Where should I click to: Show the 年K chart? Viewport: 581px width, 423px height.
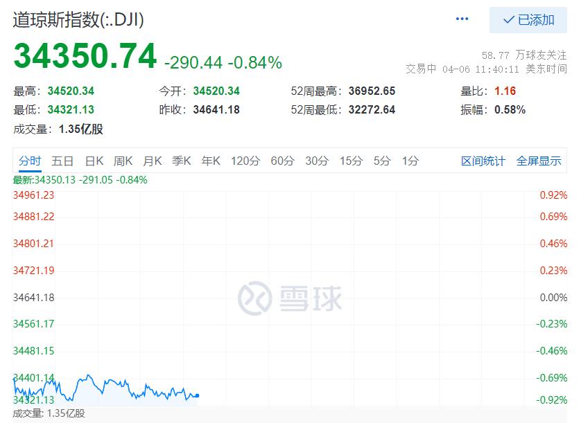coord(211,161)
